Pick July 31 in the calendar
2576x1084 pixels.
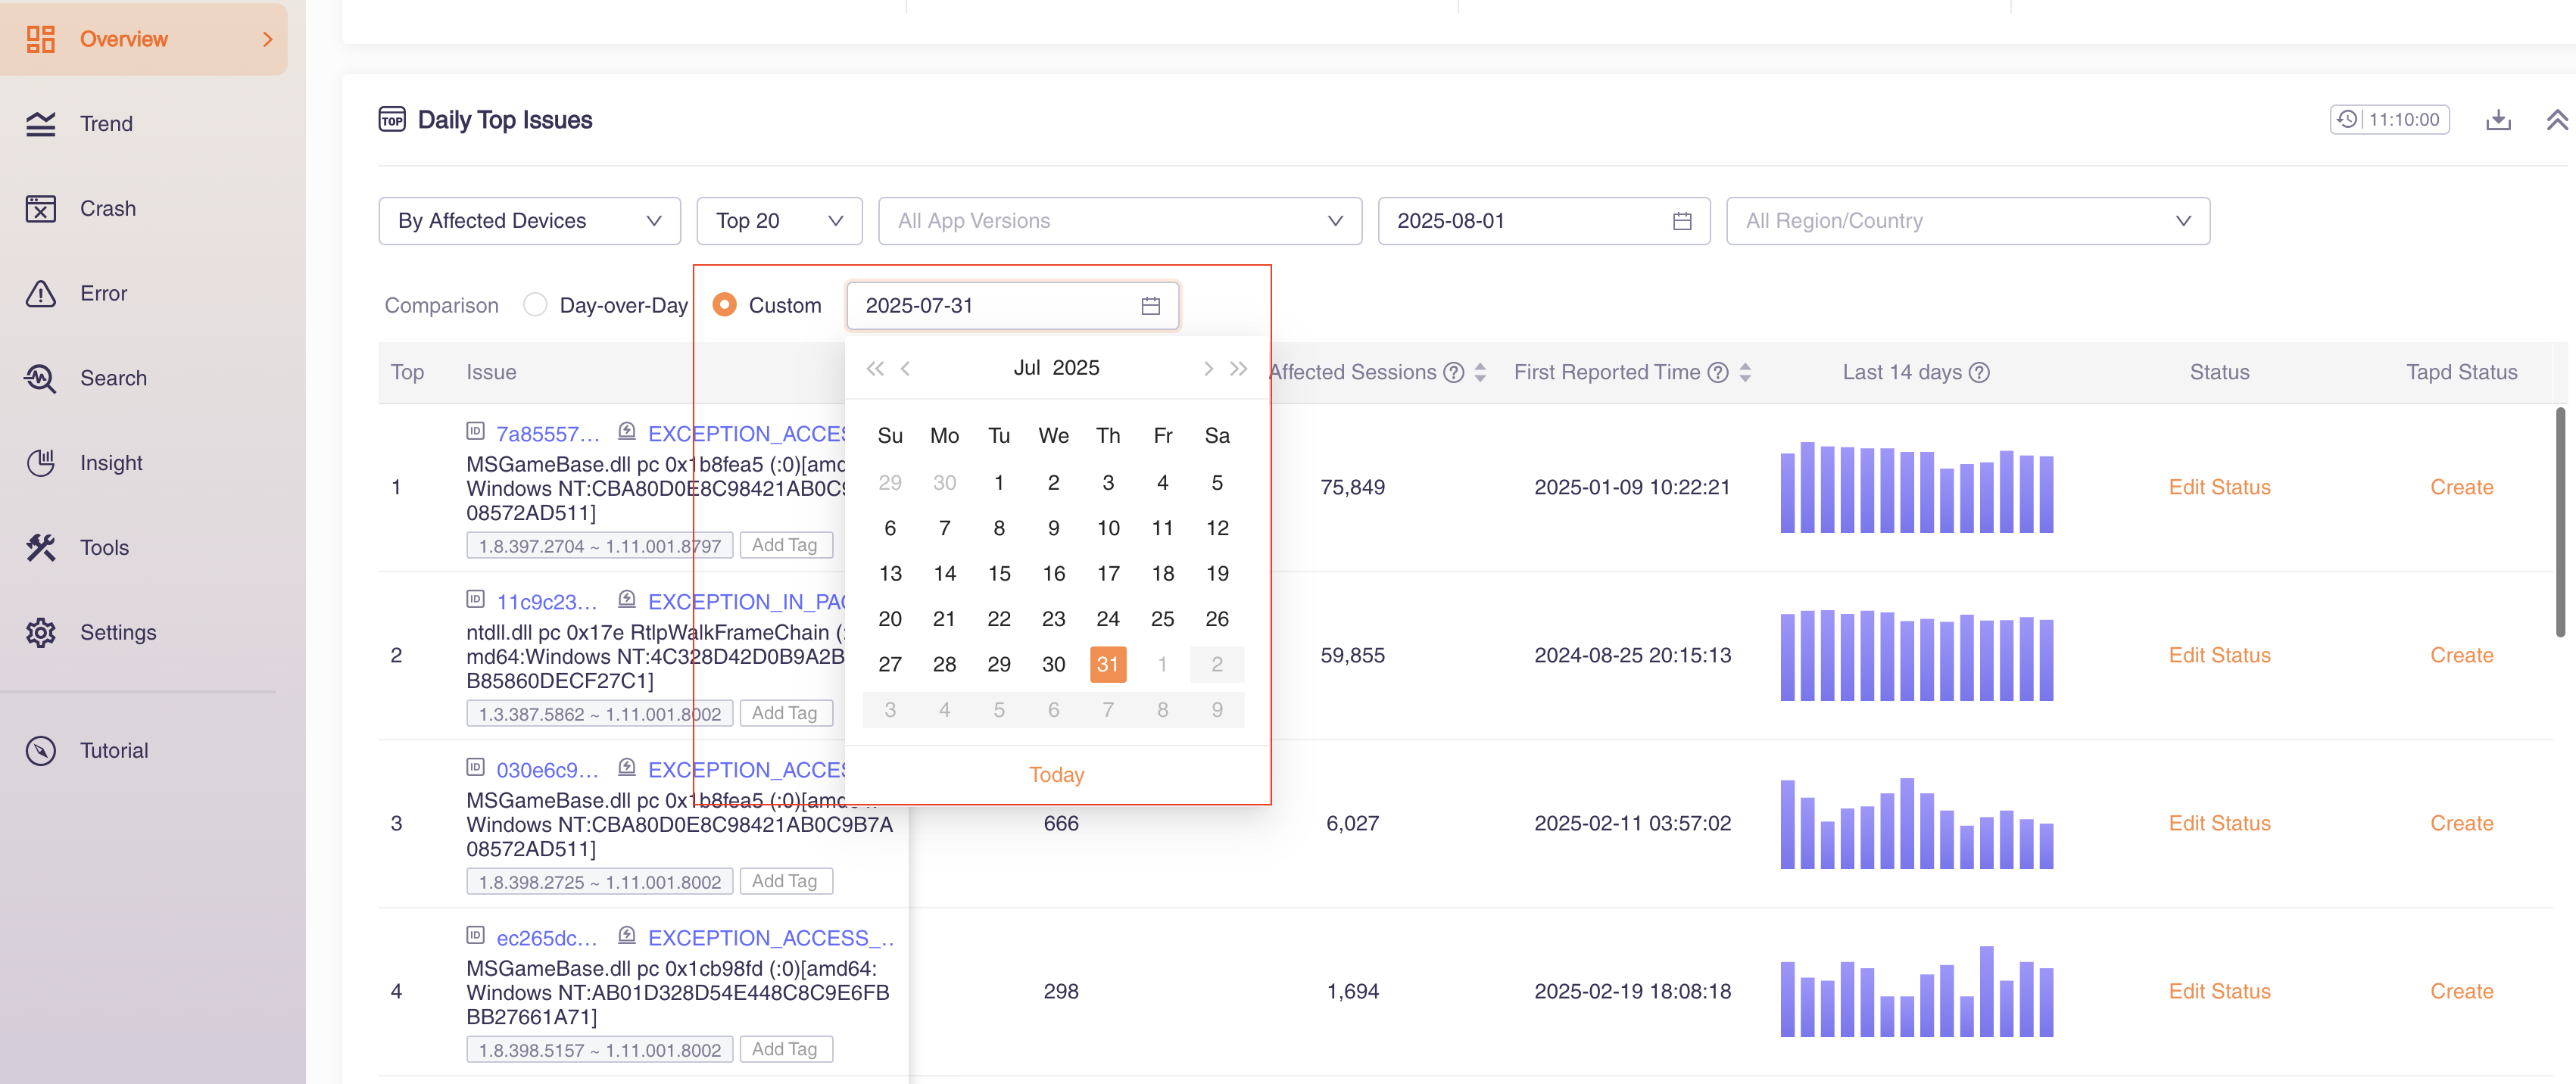1107,665
